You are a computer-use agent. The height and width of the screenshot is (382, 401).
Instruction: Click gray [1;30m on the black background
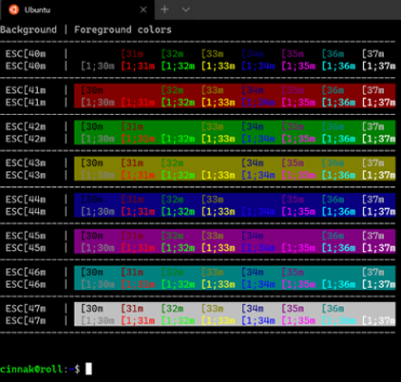(x=98, y=67)
